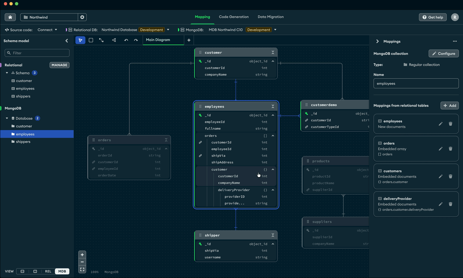This screenshot has width=463, height=278.
Task: Edit the deliveryProvider mapping with the pencil icon
Action: click(x=440, y=204)
